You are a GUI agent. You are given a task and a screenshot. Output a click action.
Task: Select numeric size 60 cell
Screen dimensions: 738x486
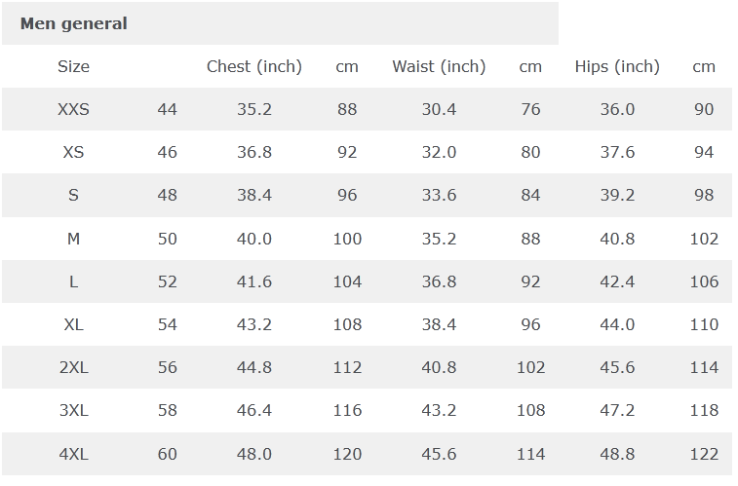click(168, 454)
